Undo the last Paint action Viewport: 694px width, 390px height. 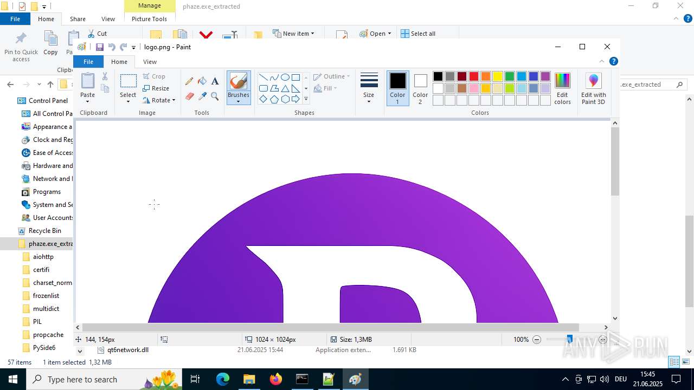(x=112, y=47)
